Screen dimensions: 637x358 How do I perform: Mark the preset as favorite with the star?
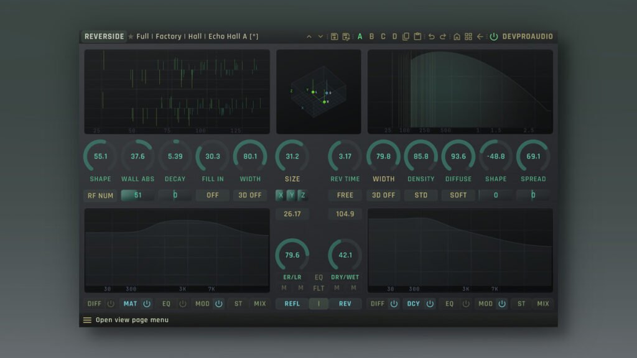click(131, 37)
